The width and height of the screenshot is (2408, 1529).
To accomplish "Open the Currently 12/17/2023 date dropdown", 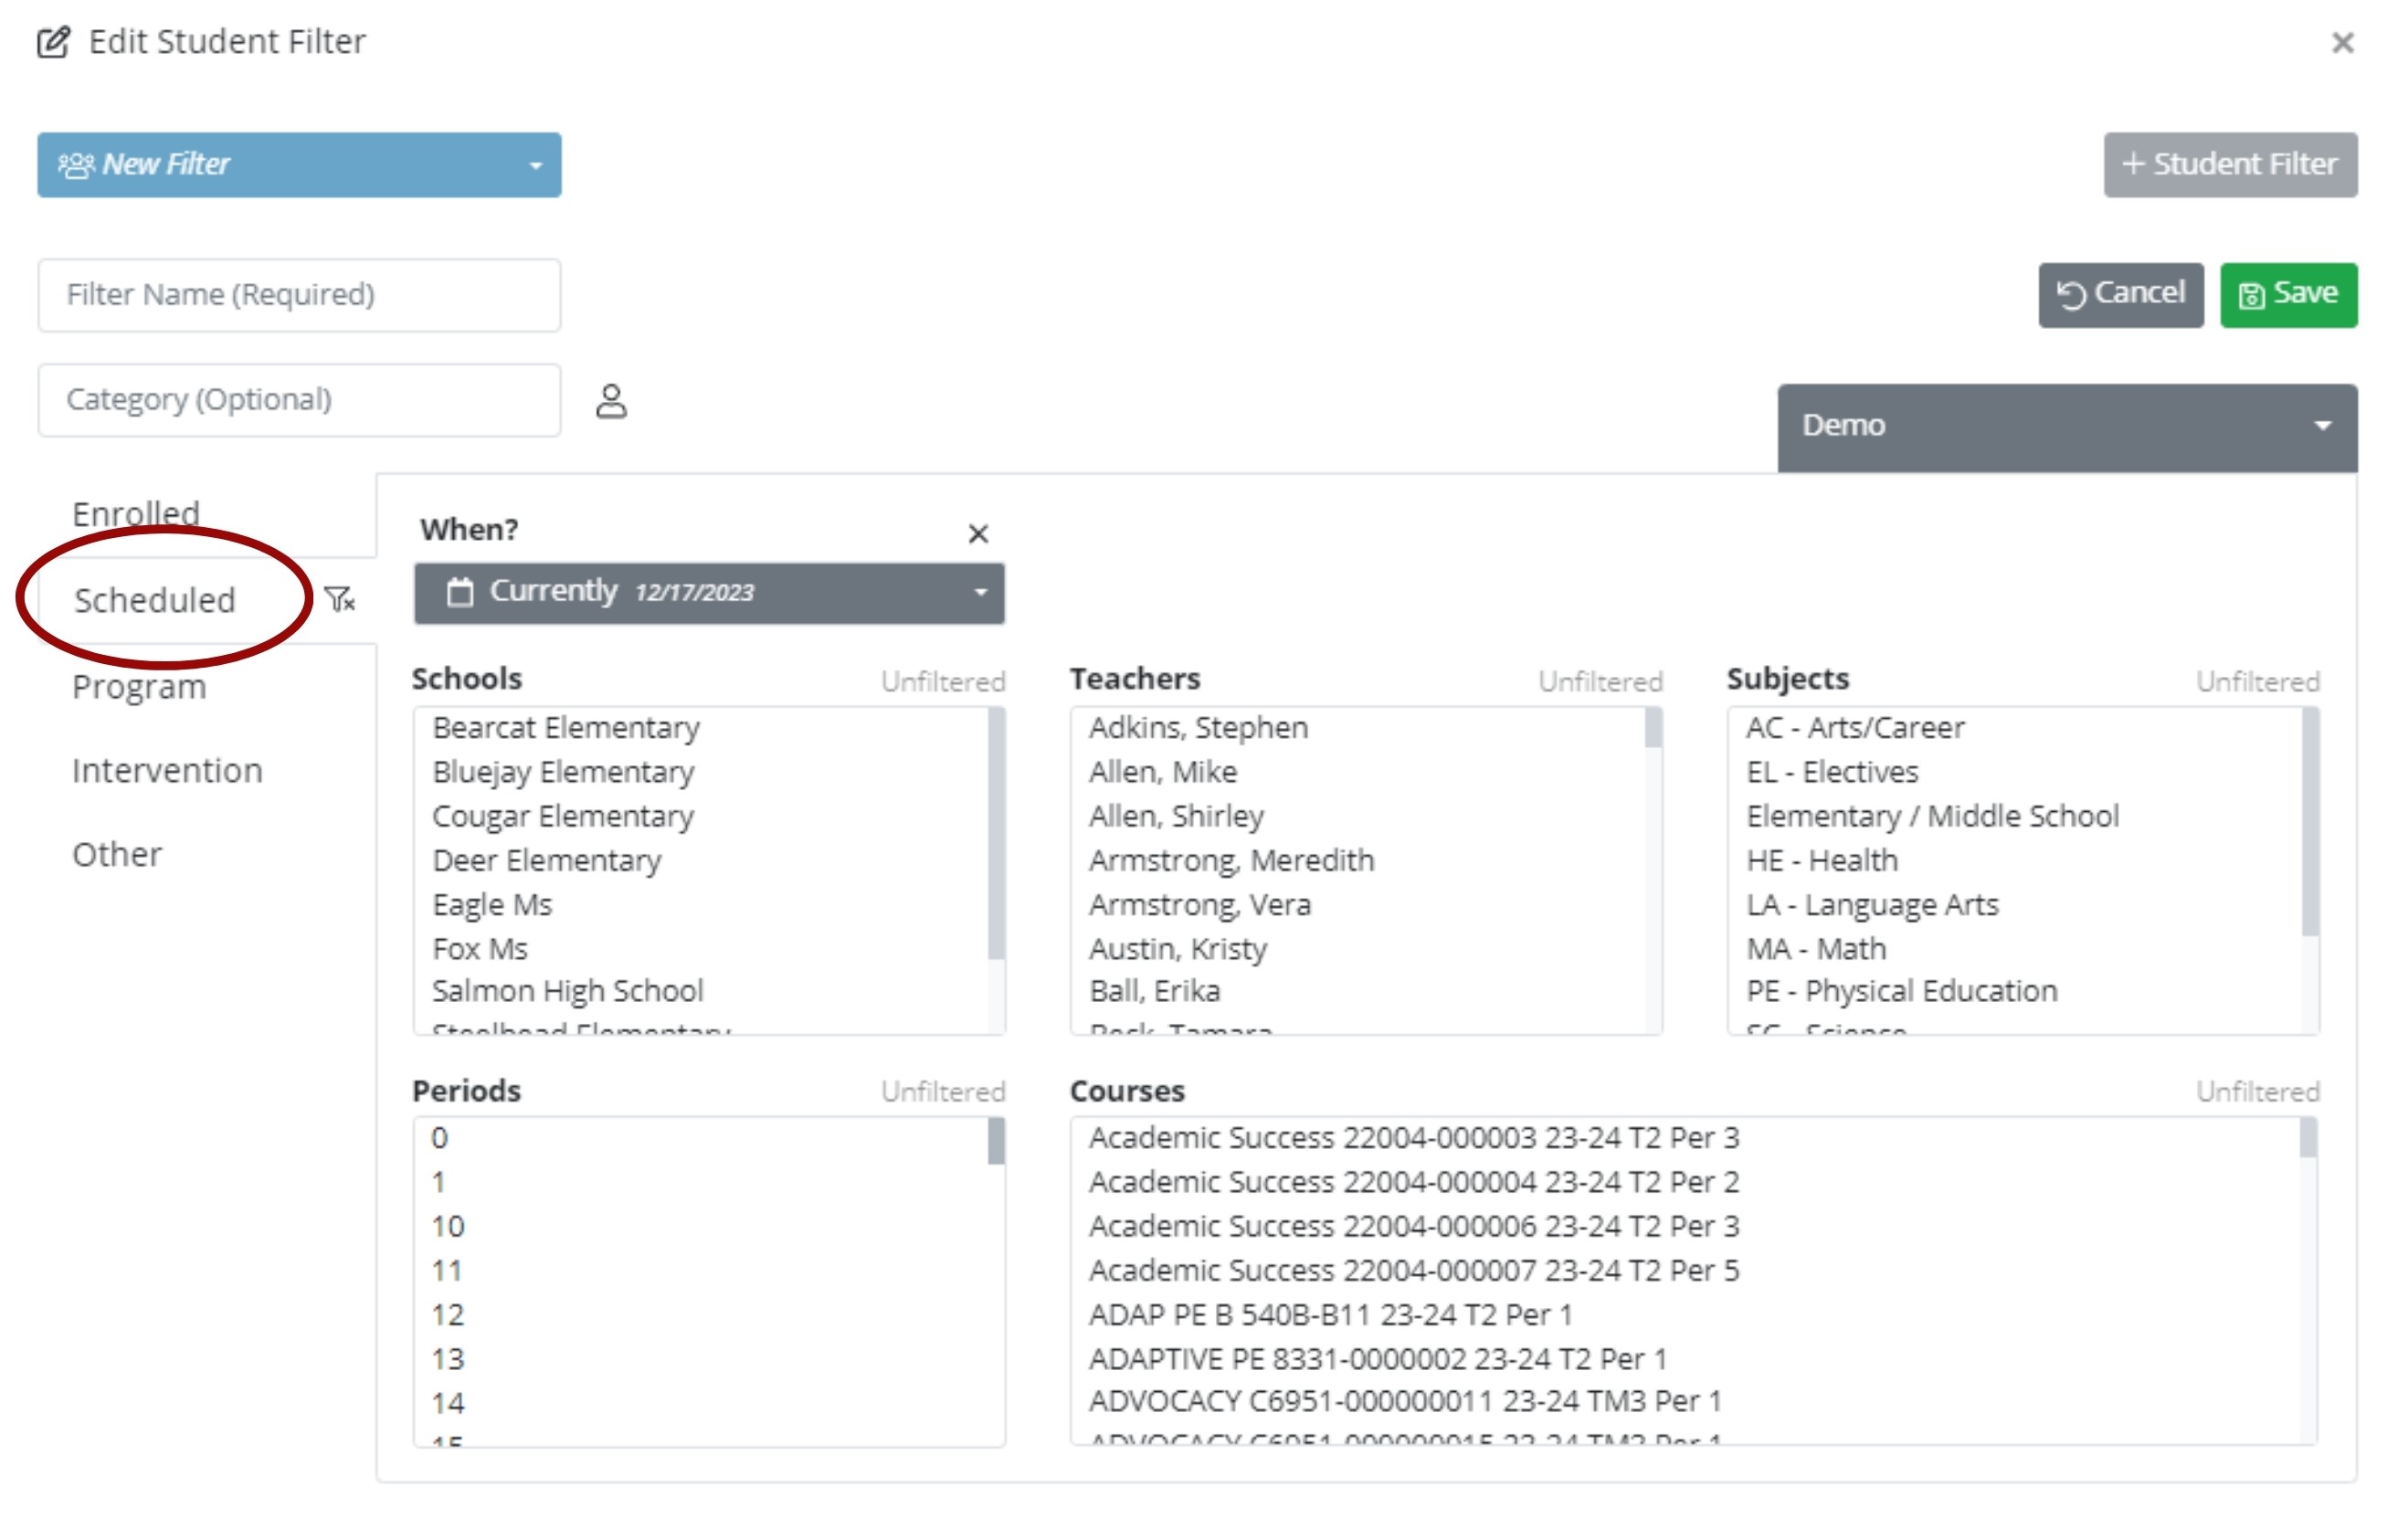I will point(709,593).
